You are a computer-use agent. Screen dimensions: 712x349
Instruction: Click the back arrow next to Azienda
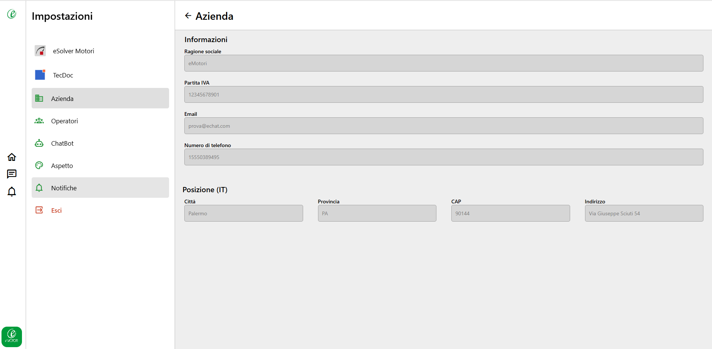188,16
